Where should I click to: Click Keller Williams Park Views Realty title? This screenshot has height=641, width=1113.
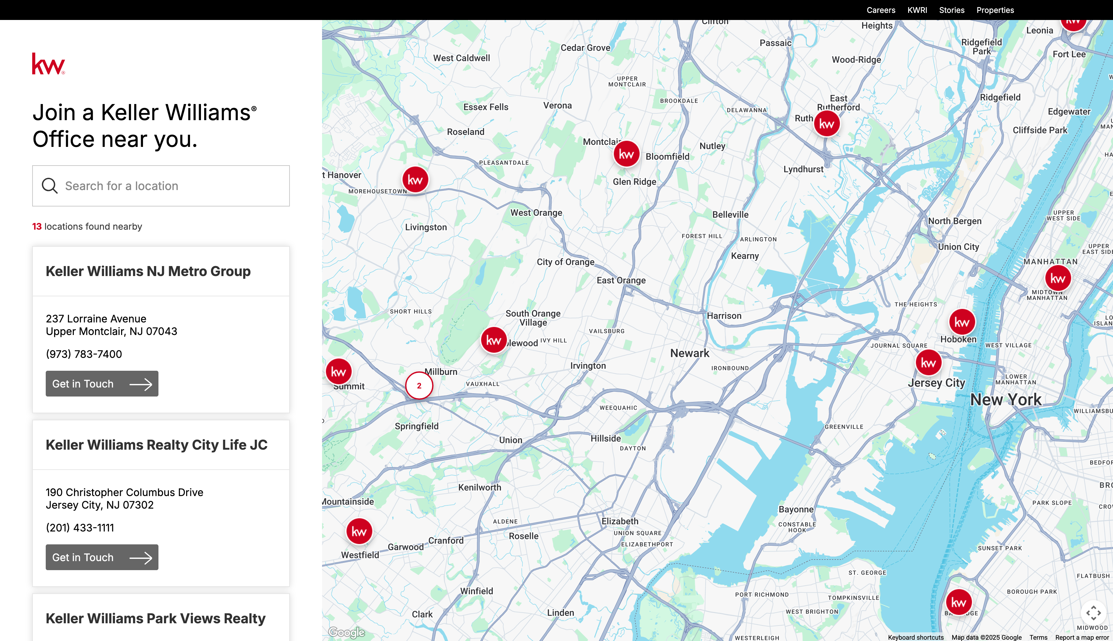click(156, 618)
